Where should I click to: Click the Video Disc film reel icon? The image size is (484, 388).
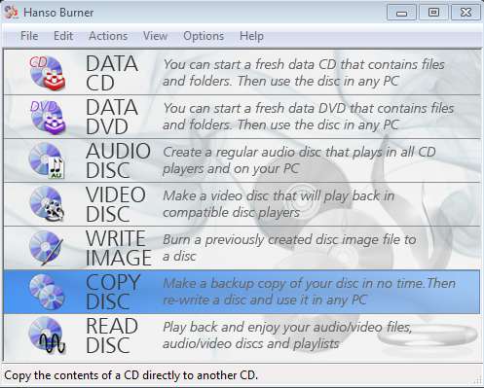47,204
